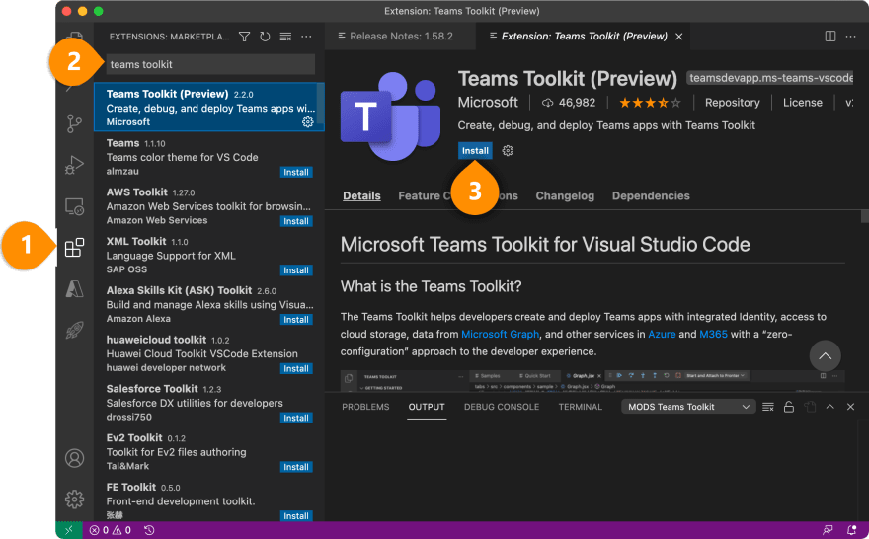
Task: Open editor more actions ellipsis
Action: tap(850, 36)
